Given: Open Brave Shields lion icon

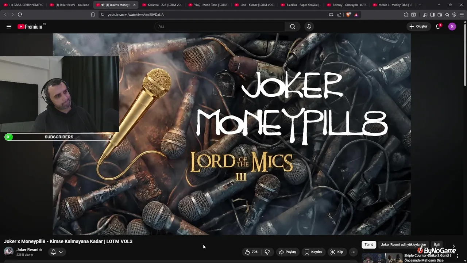Looking at the screenshot, I should pos(348,15).
